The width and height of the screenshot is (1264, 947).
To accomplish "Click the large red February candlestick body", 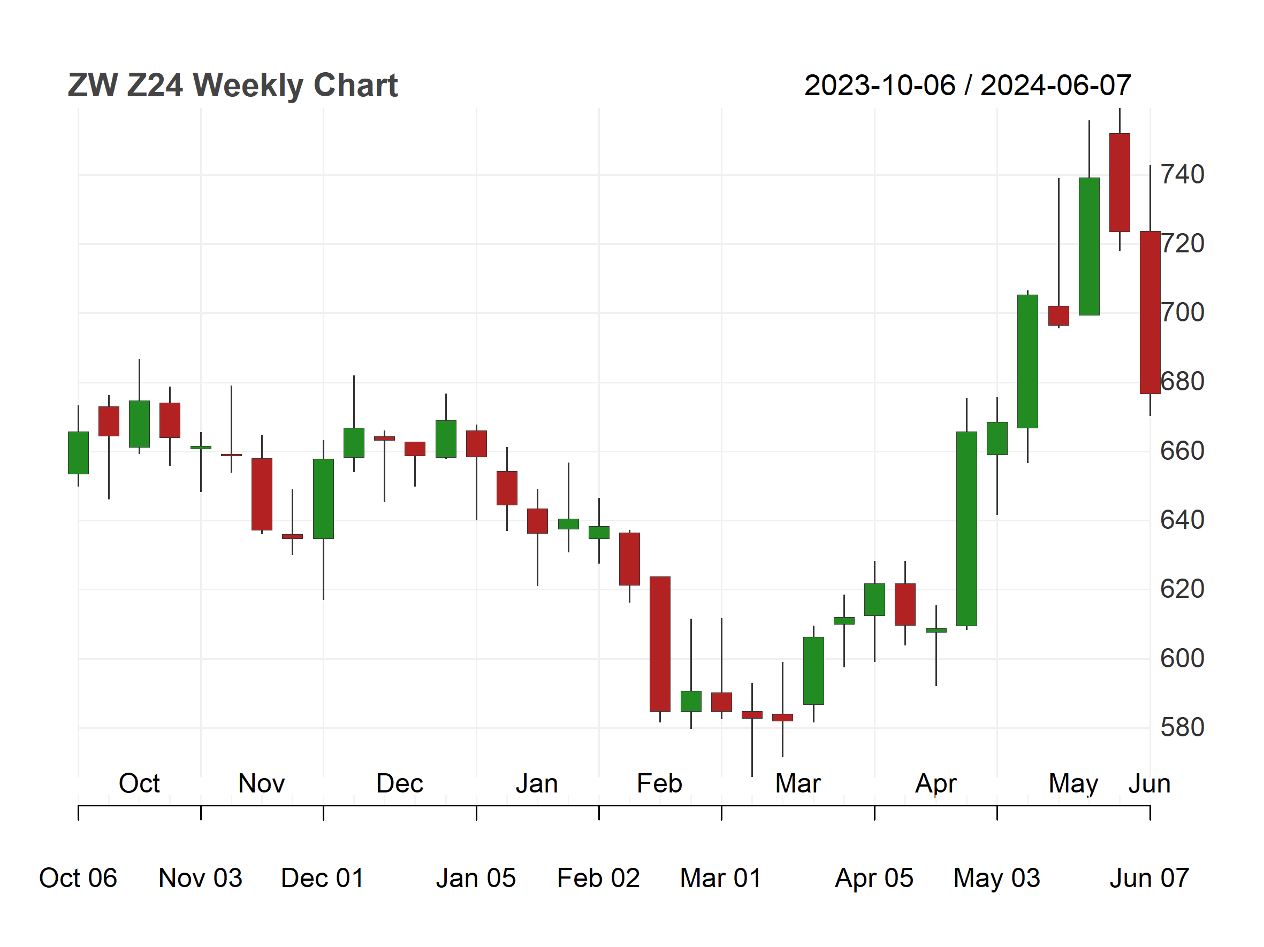I will [x=660, y=644].
